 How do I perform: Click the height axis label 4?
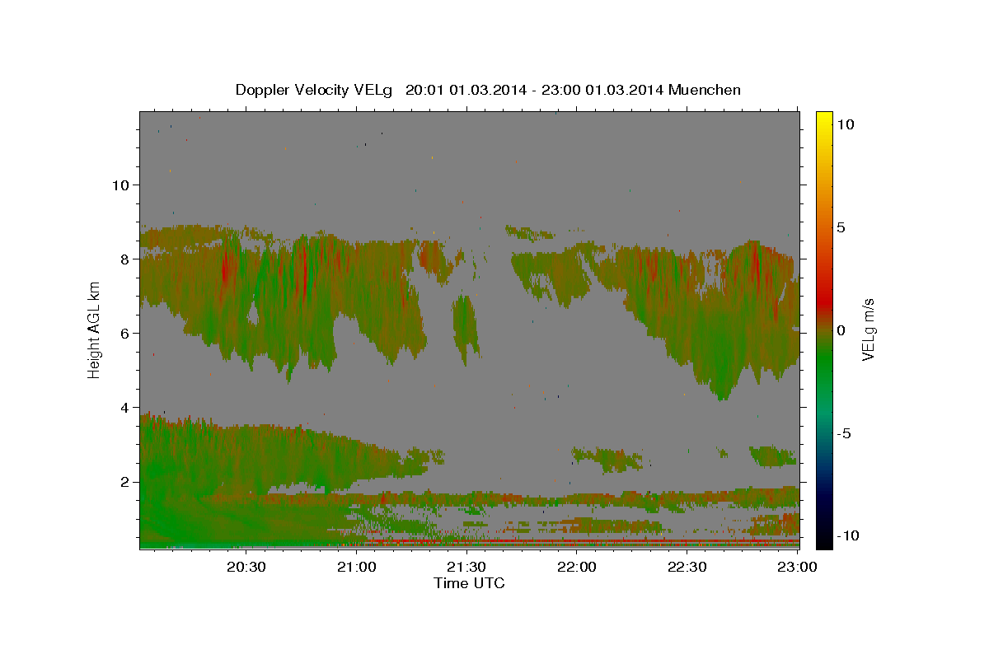coord(124,407)
